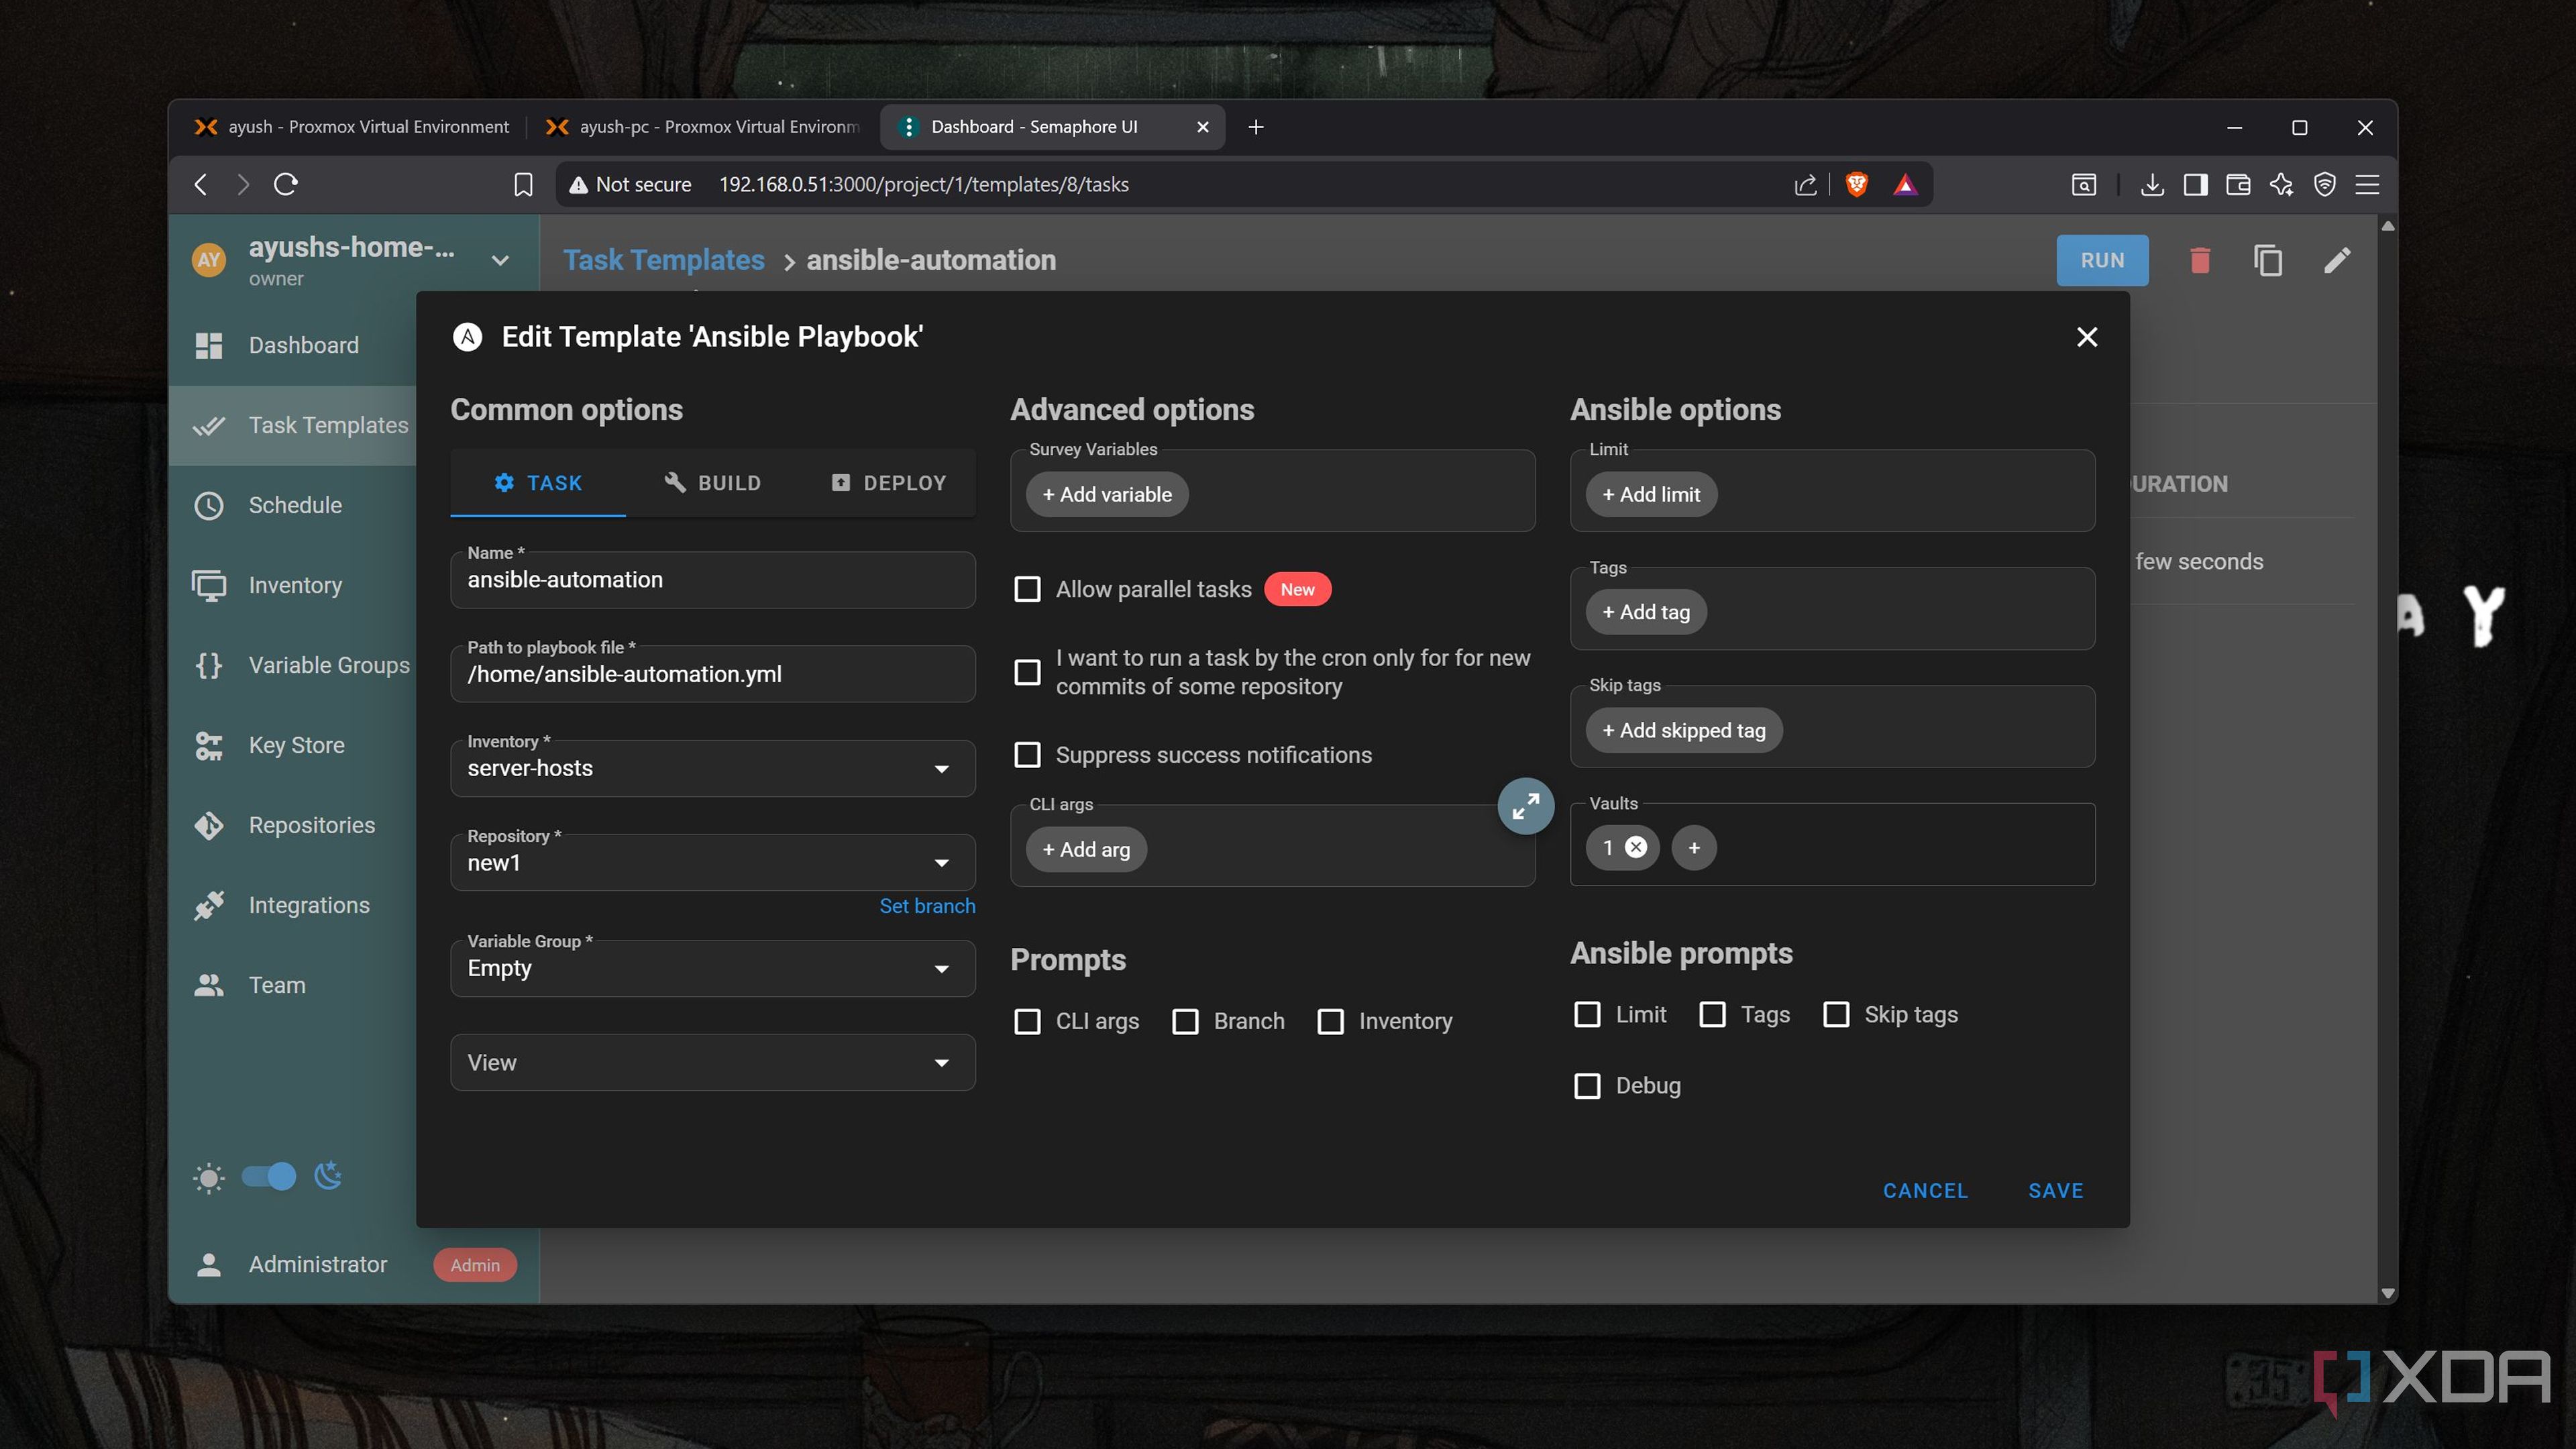Open Variable Groups in the sidebar
This screenshot has height=1449, width=2576.
(x=292, y=665)
